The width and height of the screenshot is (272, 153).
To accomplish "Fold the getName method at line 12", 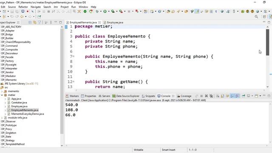I will click(x=74, y=81).
